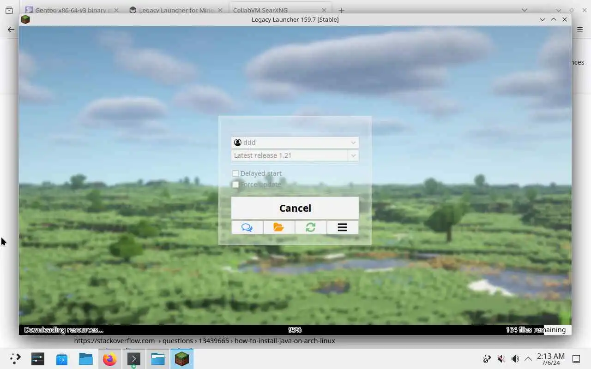Screen dimensions: 591x369
Task: Switch to Legacy Launcher for Minecraft tab
Action: 176,10
